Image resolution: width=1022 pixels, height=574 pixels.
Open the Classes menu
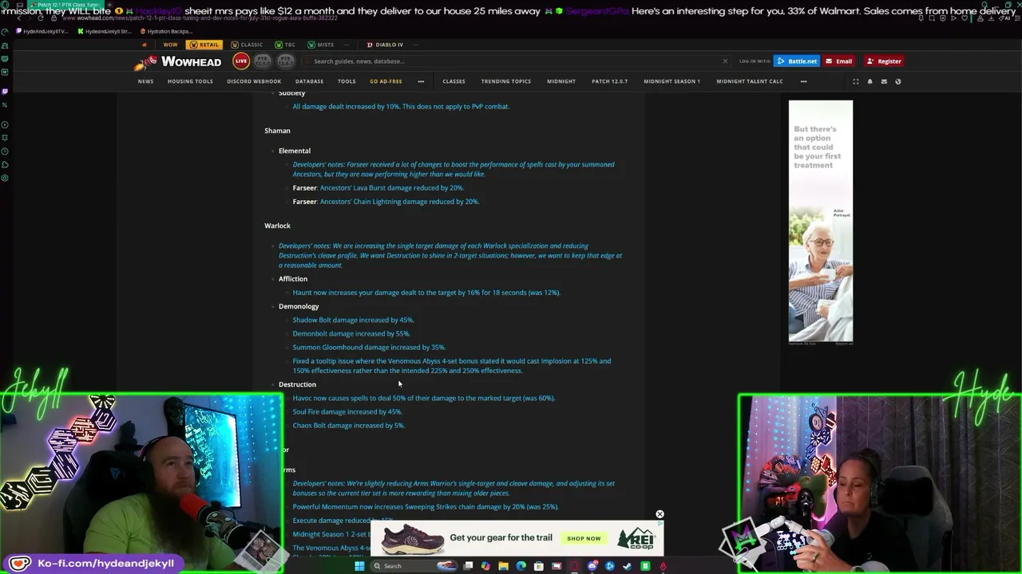pyautogui.click(x=454, y=81)
